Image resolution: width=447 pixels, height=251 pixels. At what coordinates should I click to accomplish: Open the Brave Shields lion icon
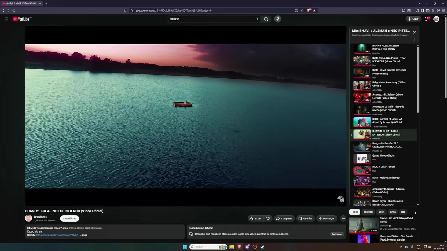[x=309, y=10]
